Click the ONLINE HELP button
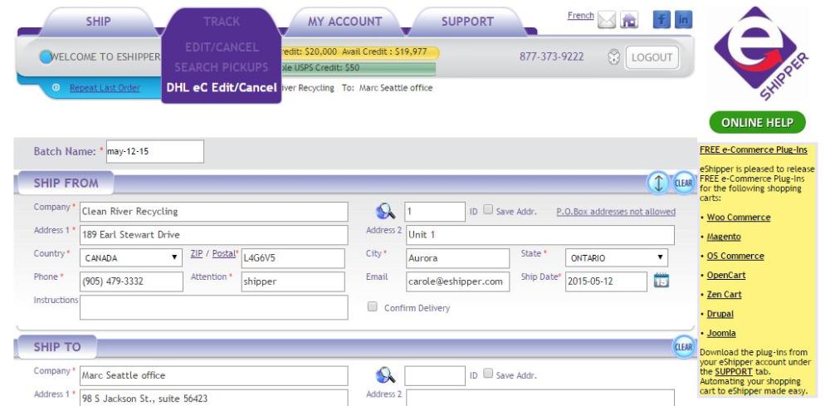The image size is (830, 406). [x=758, y=123]
